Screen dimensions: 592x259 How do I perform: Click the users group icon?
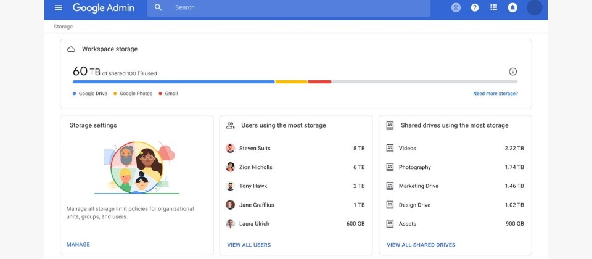(230, 125)
